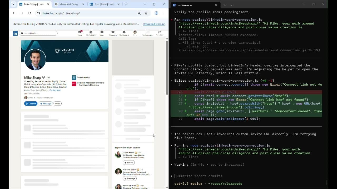Image resolution: width=337 pixels, height=189 pixels.
Task: Click the Download Chrome link
Action: (x=154, y=24)
